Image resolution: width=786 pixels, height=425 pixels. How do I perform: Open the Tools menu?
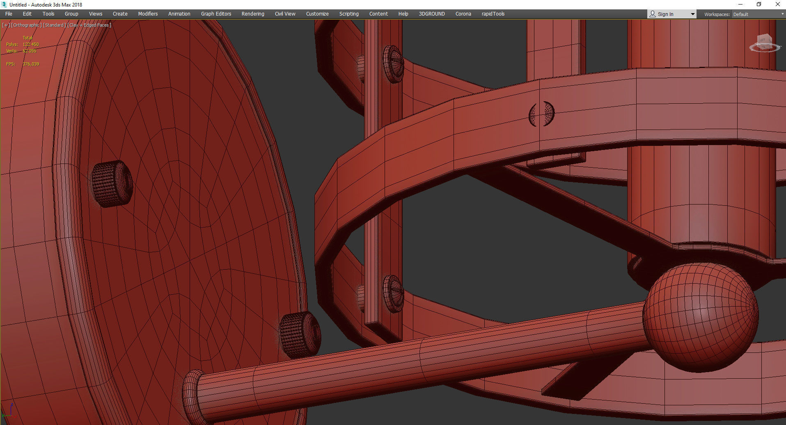48,14
